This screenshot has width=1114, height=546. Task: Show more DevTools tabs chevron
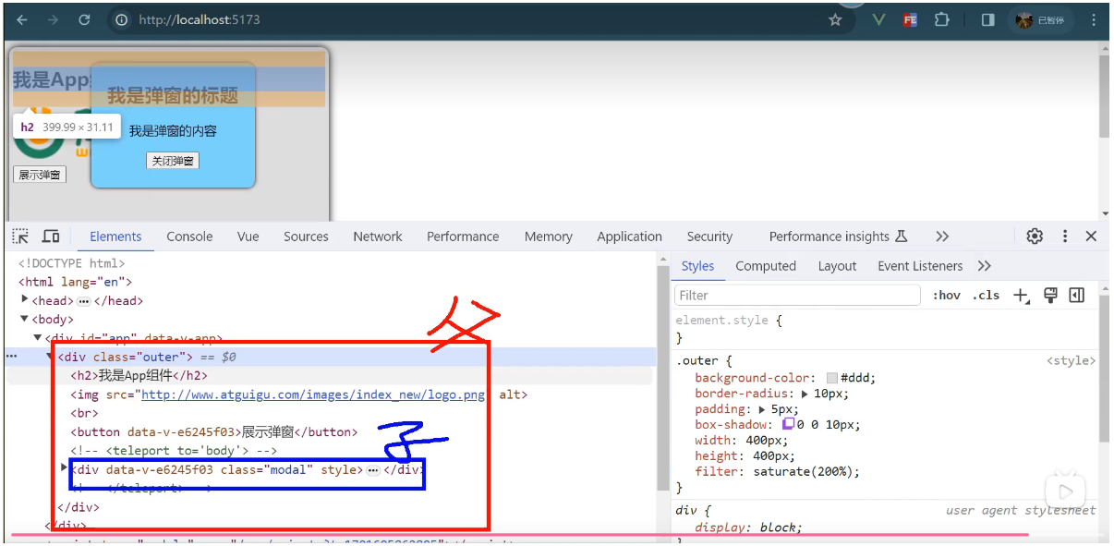click(x=942, y=237)
